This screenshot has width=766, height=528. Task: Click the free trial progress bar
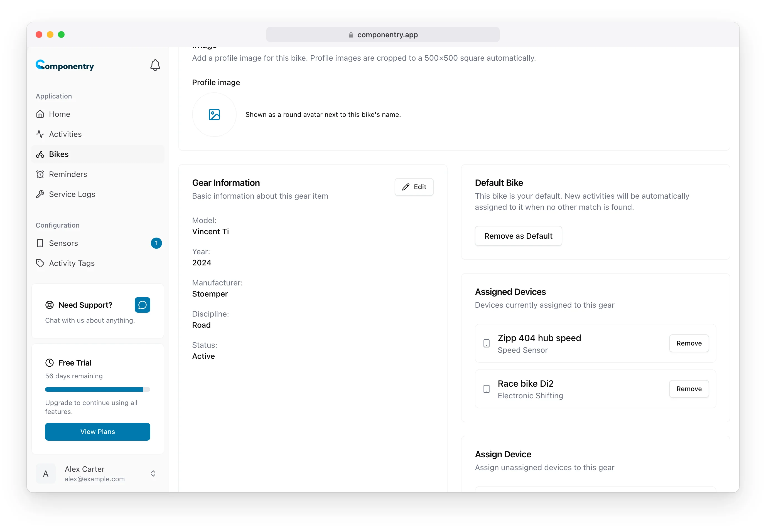point(98,390)
